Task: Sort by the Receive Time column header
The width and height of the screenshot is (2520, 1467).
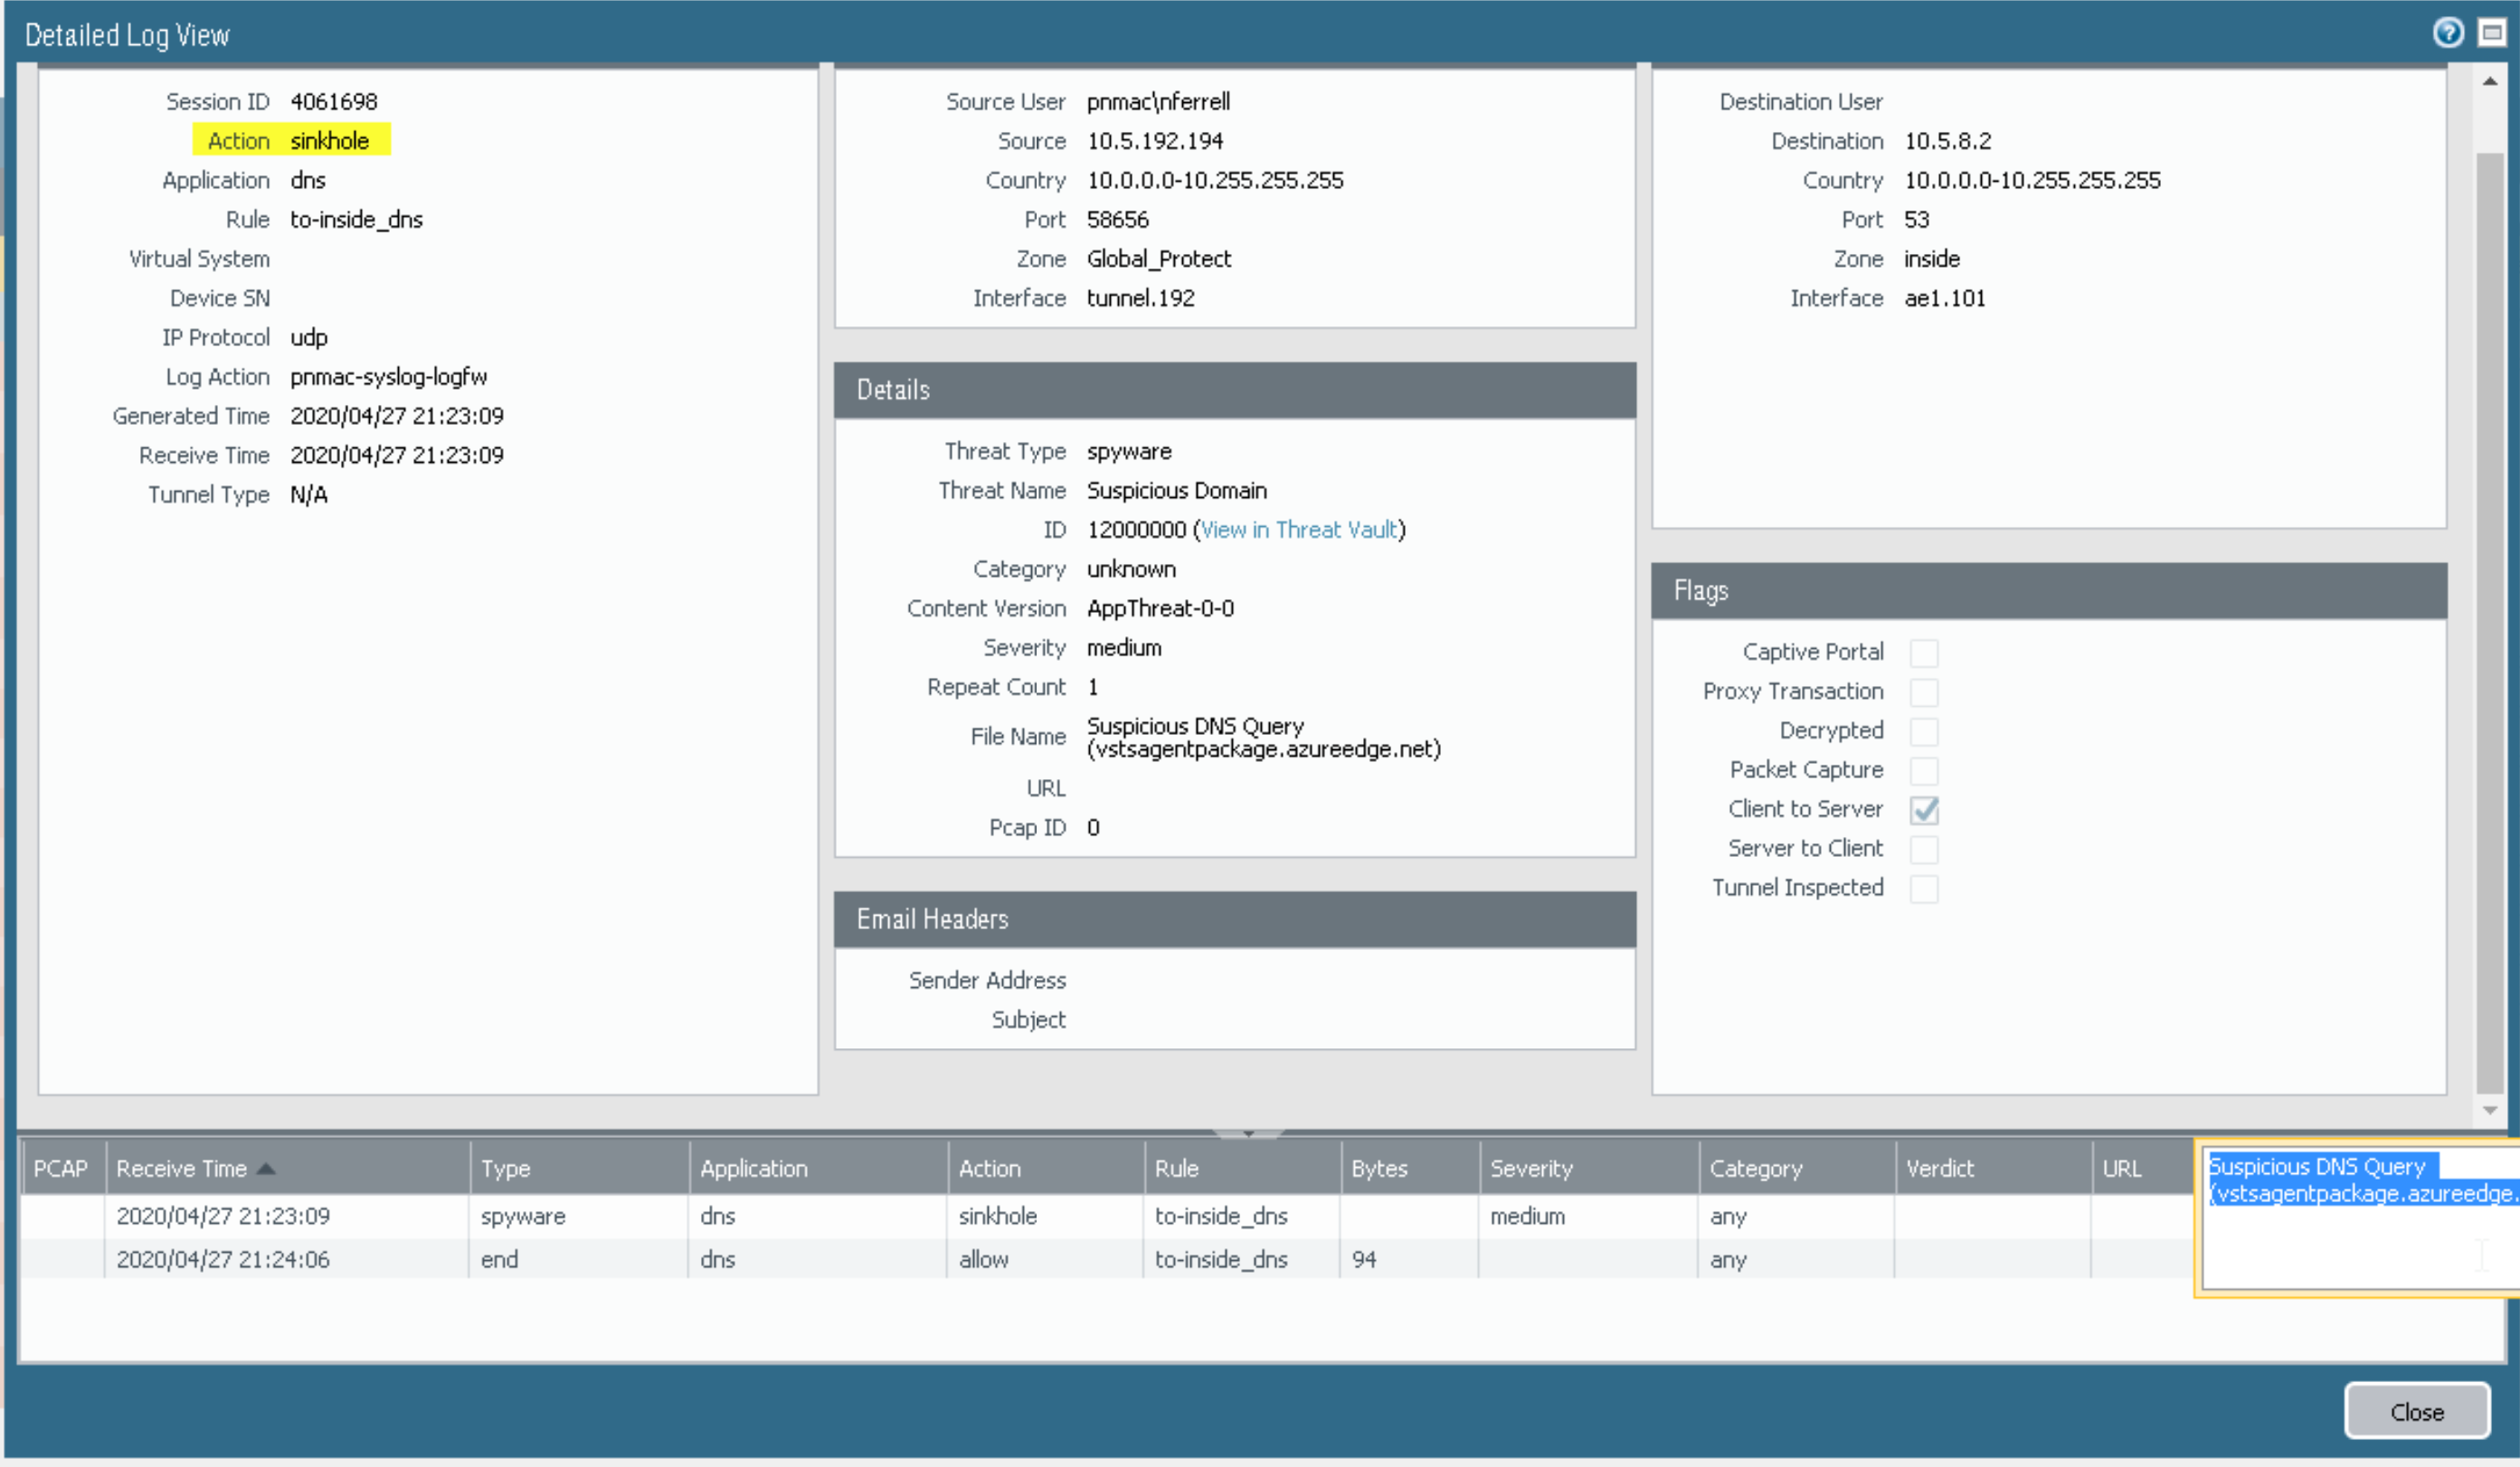Action: point(182,1168)
